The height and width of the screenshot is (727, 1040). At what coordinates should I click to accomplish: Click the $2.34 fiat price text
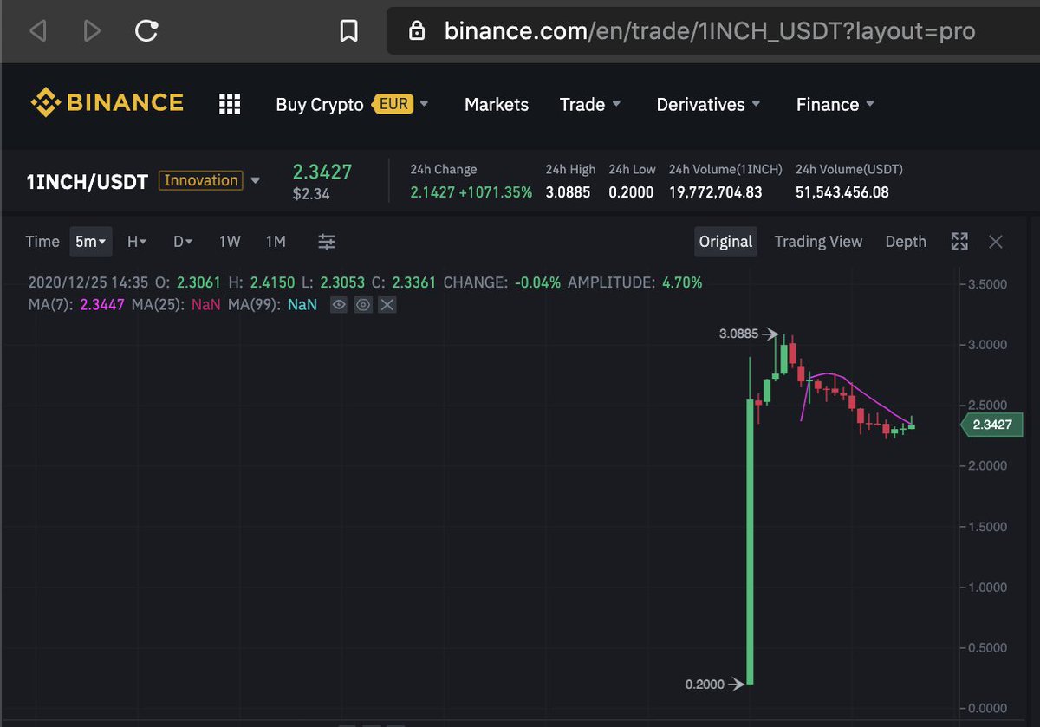311,194
